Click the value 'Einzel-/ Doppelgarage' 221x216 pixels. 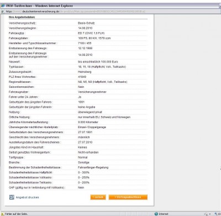tap(92, 127)
